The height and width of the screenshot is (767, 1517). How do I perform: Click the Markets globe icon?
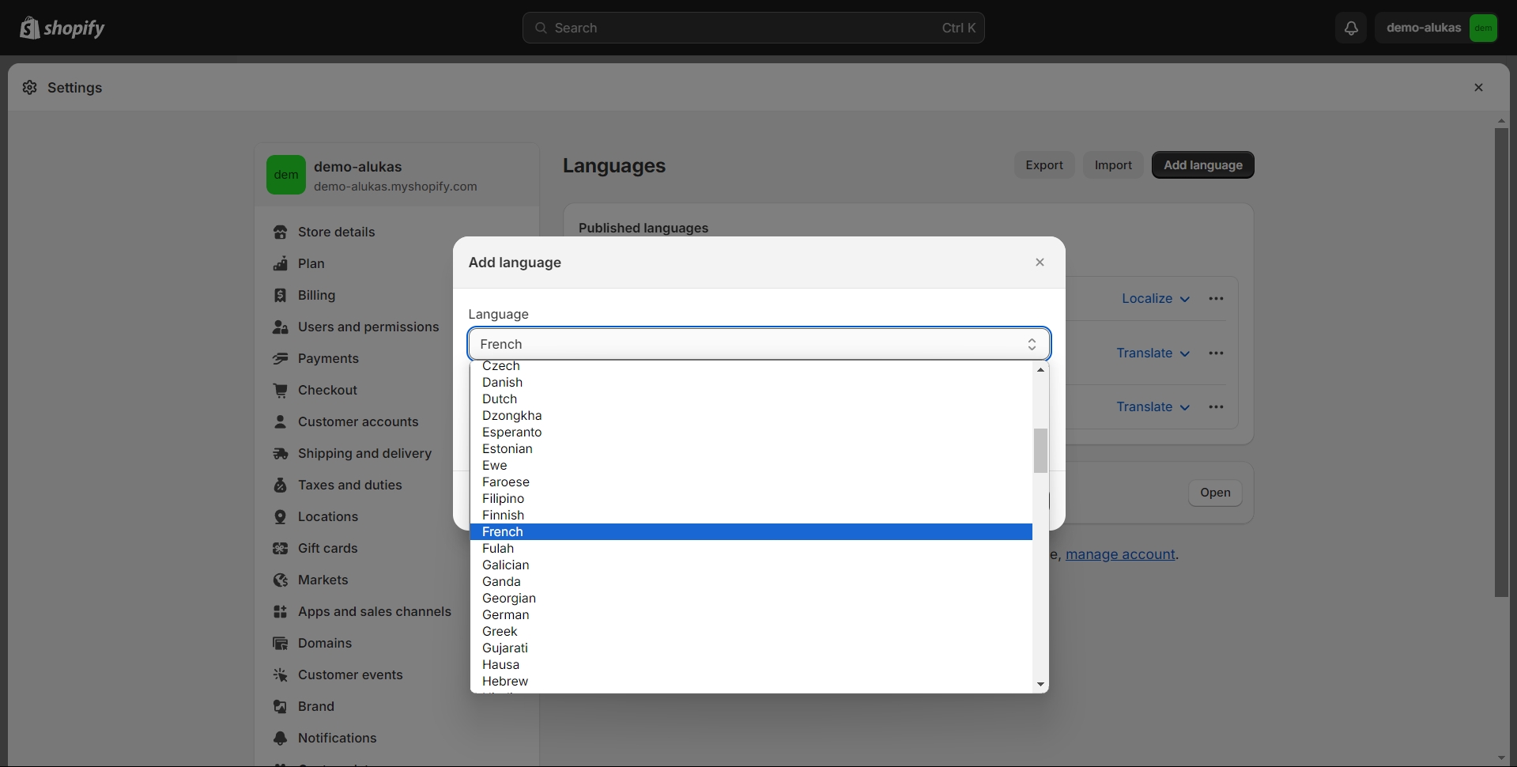coord(280,580)
